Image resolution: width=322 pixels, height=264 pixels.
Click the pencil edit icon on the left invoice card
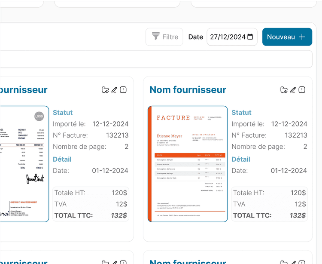[x=114, y=90]
